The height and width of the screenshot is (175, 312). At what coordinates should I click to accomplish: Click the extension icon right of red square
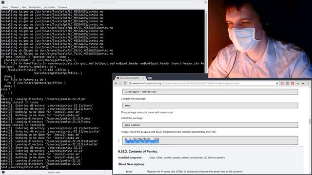click(298, 83)
